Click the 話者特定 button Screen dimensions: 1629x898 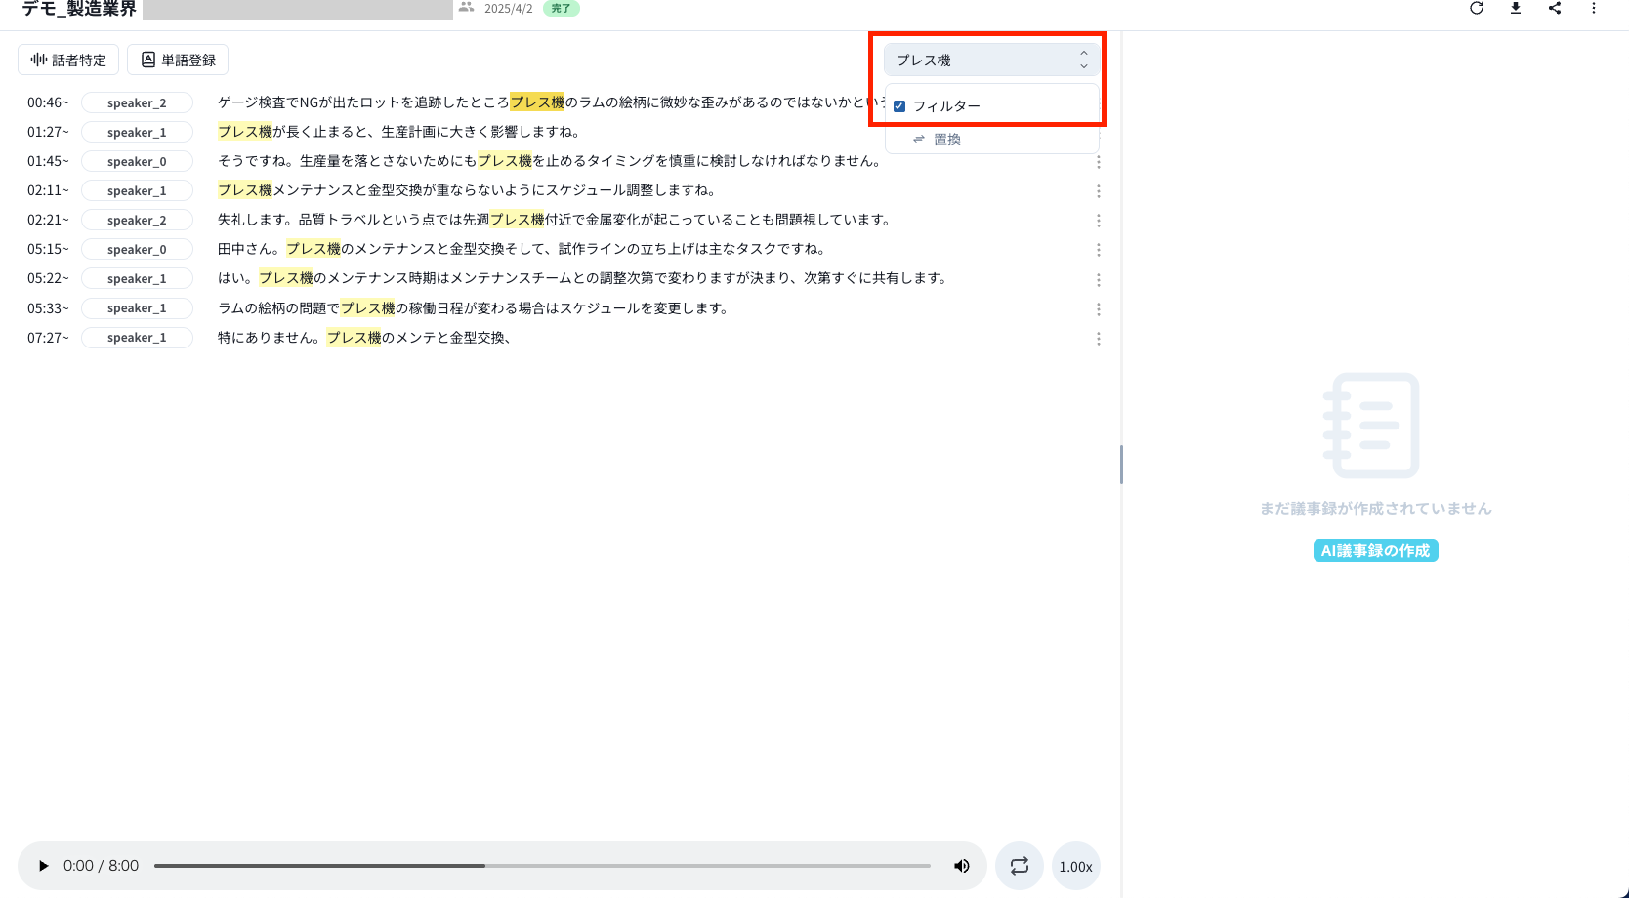tap(68, 61)
